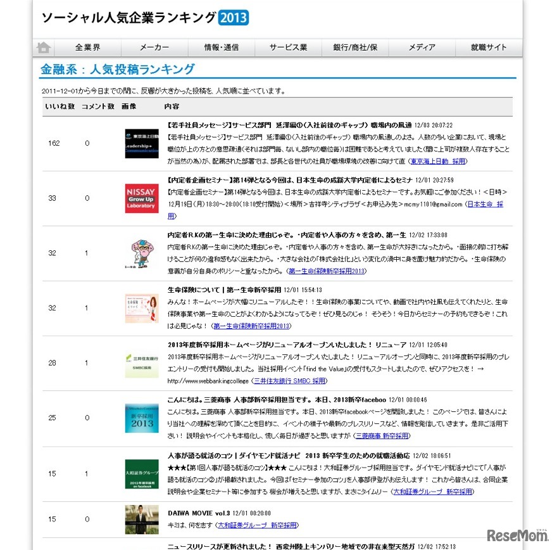Open the 東京海上日動 採用 link

(x=438, y=162)
